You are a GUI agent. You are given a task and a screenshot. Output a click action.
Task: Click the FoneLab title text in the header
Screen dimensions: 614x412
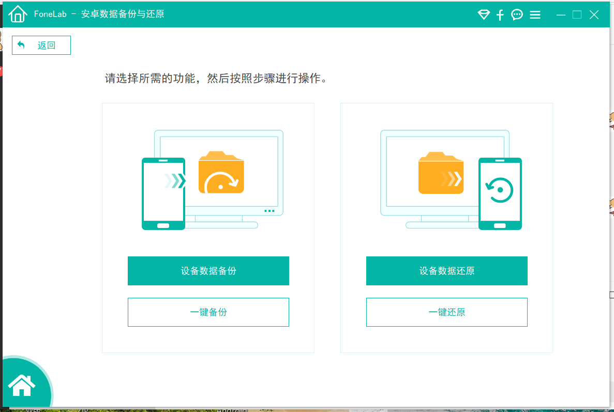[x=53, y=14]
